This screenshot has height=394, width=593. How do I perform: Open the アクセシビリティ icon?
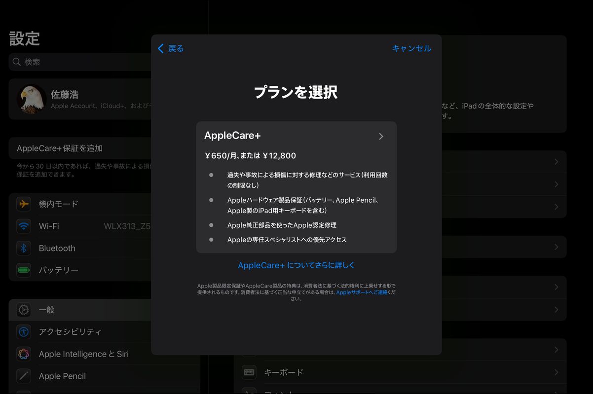(24, 332)
